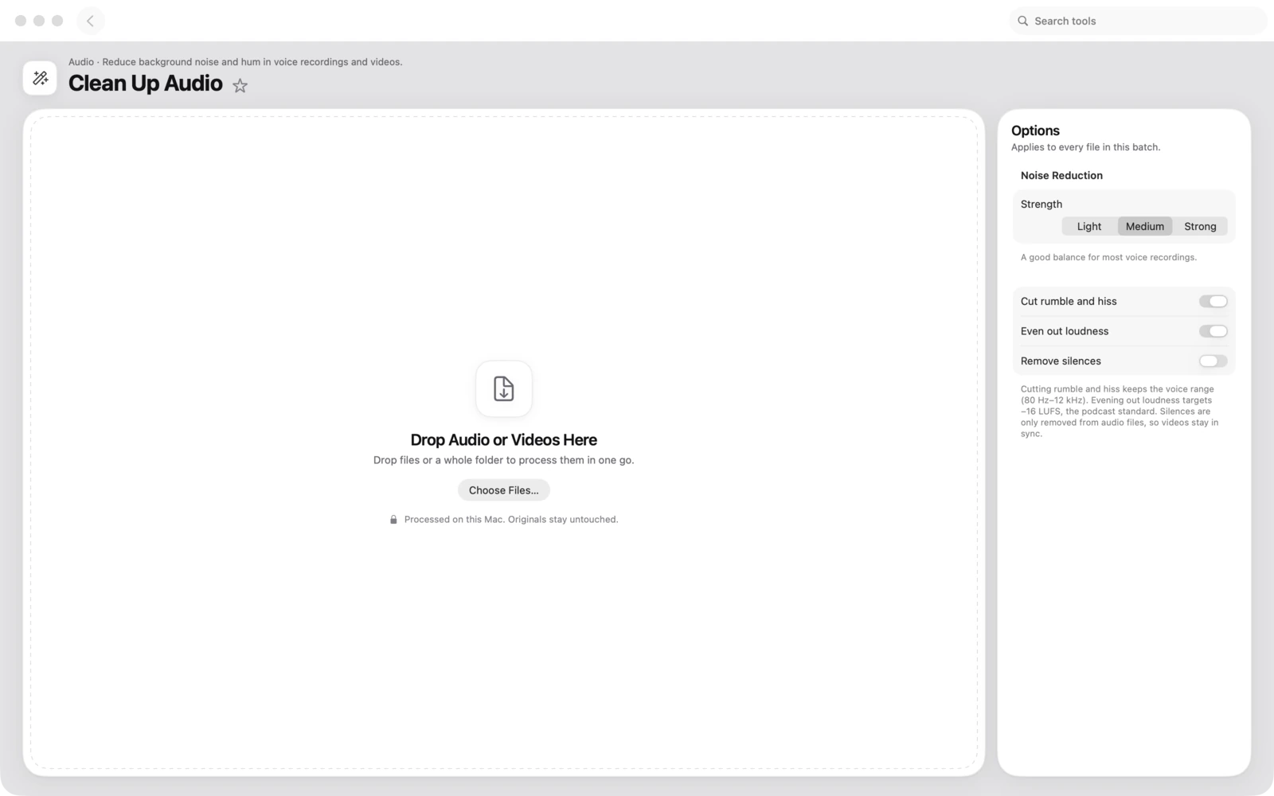Select Light noise reduction strength

1089,226
